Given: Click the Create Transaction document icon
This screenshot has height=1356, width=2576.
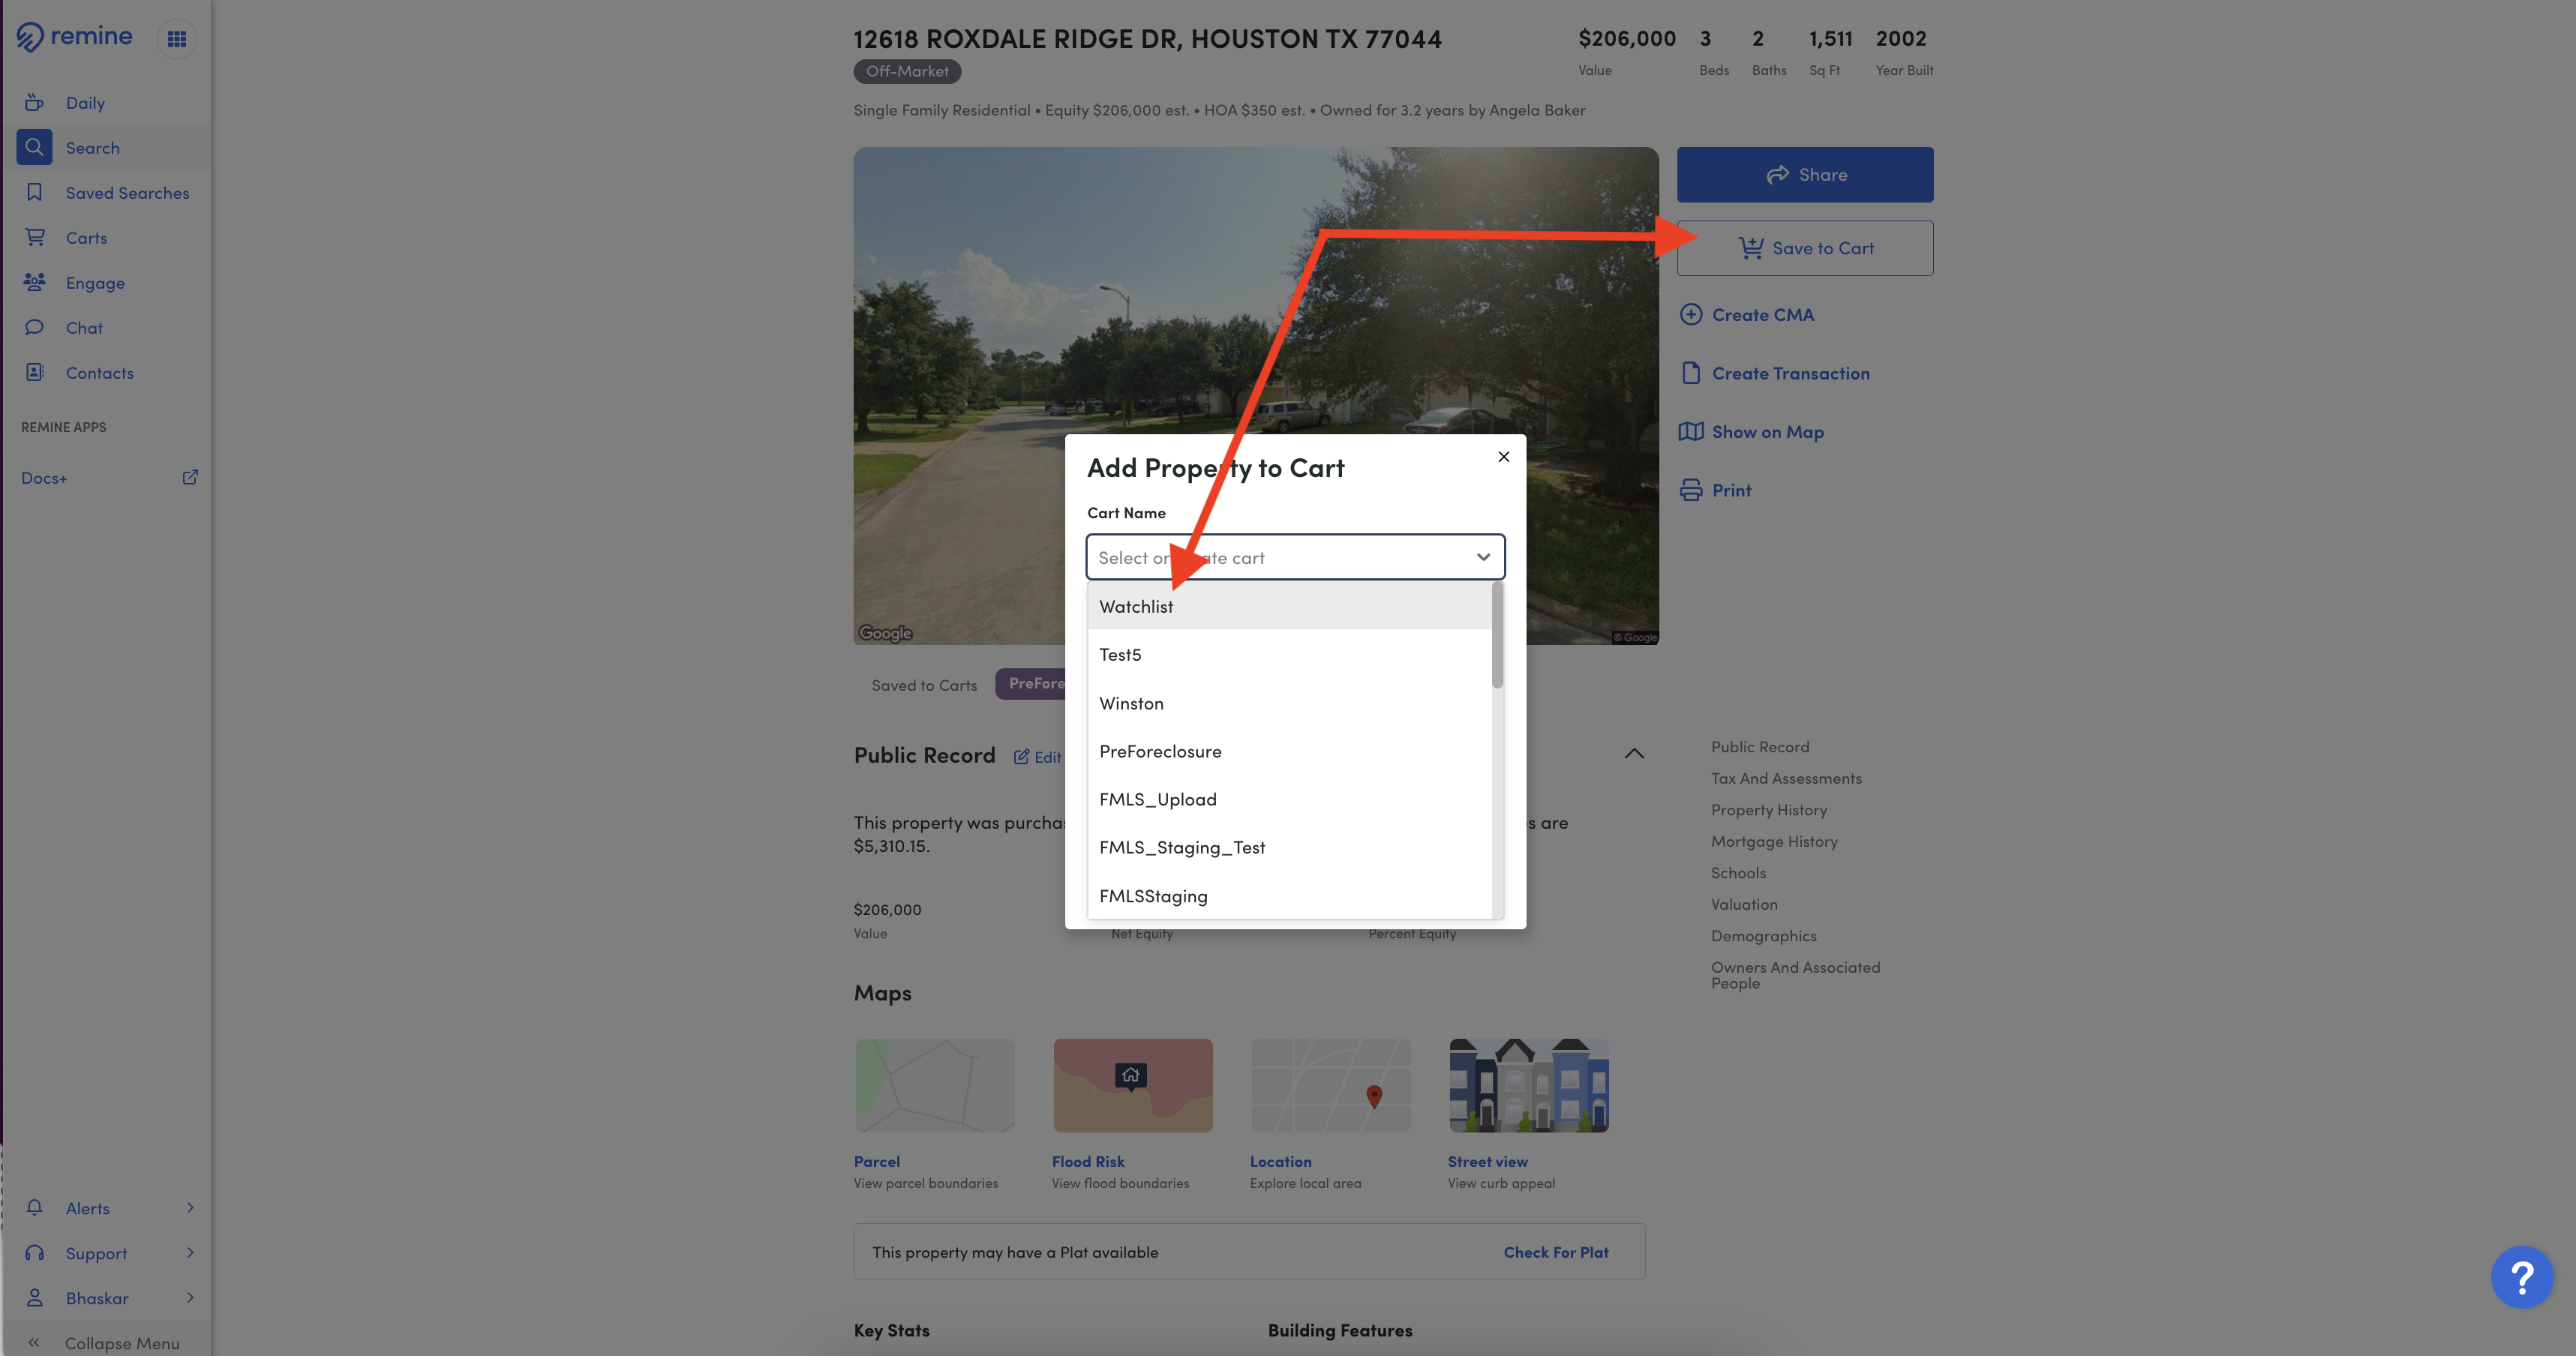Looking at the screenshot, I should pyautogui.click(x=1691, y=373).
